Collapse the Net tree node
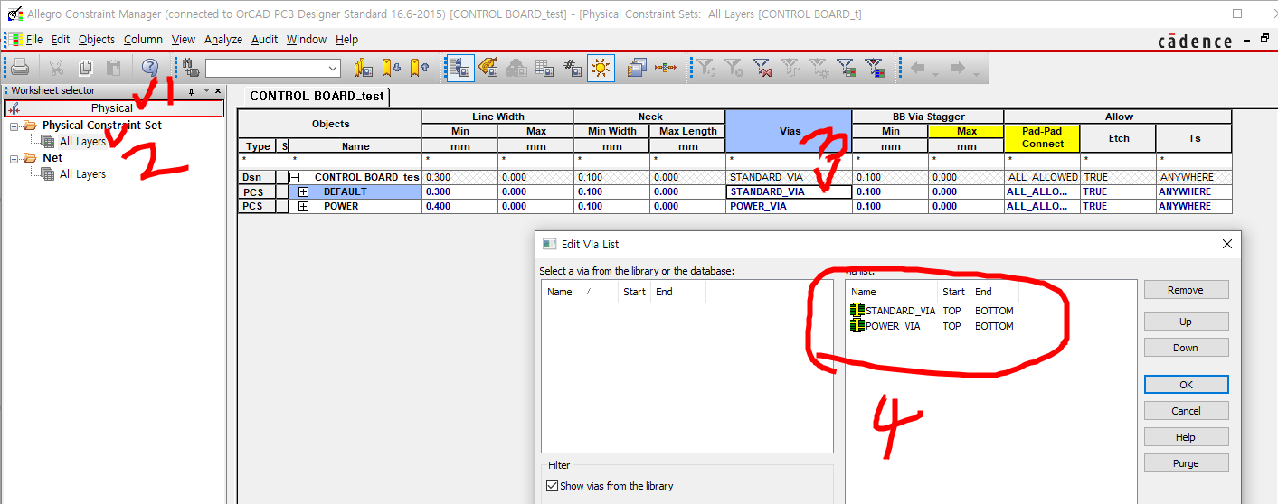The width and height of the screenshot is (1278, 504). coord(14,158)
